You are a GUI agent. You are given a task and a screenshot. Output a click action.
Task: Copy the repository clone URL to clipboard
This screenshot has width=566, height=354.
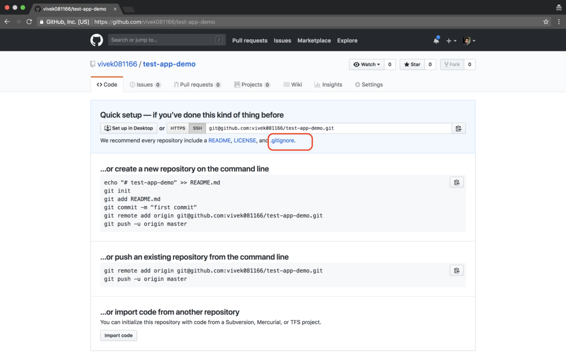tap(458, 128)
